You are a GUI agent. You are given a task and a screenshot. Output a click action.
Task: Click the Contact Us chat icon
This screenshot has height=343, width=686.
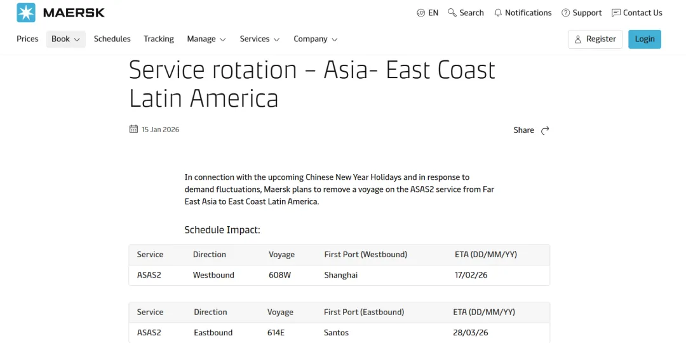coord(616,13)
